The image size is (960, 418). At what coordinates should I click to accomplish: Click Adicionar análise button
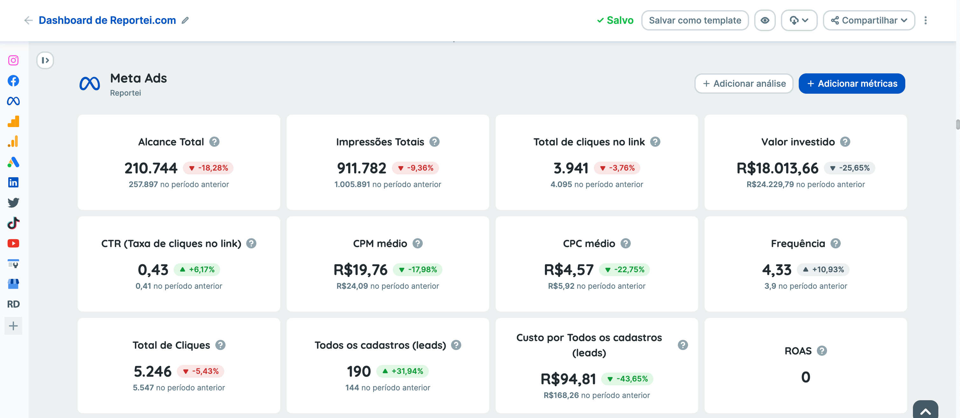pos(744,84)
